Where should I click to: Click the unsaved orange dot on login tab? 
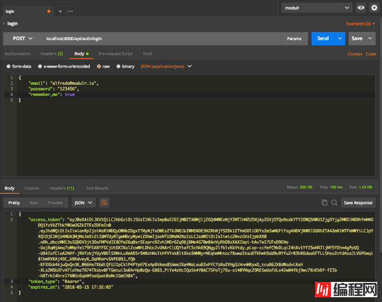[49, 11]
